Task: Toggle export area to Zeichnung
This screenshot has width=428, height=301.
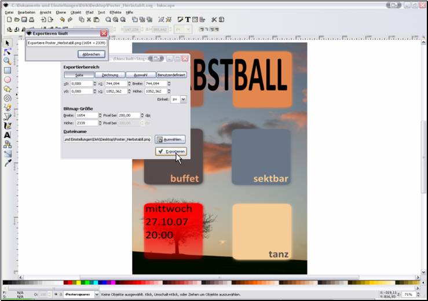Action: pyautogui.click(x=110, y=75)
